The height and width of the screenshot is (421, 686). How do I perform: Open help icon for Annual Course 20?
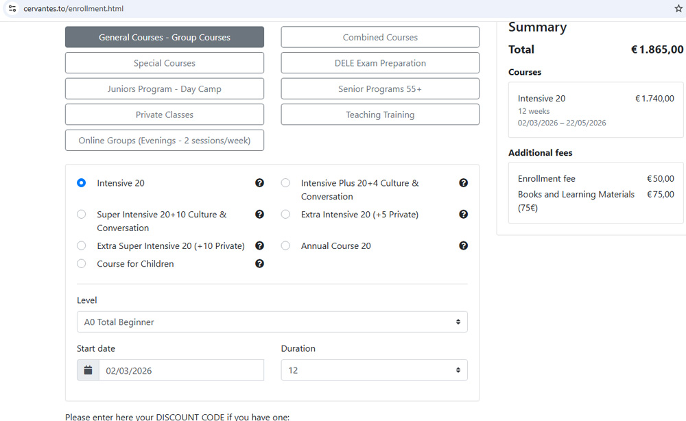click(x=463, y=245)
